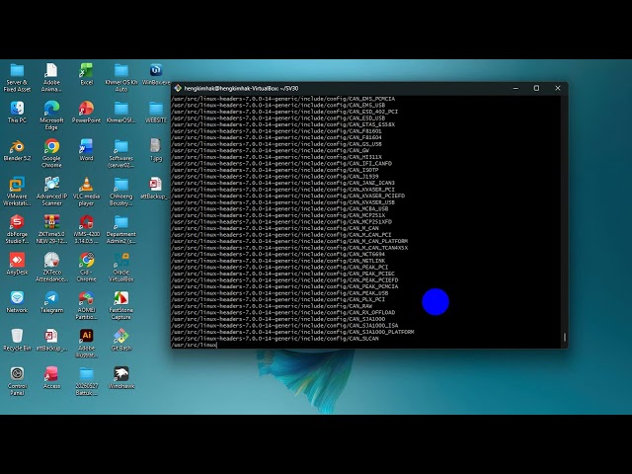Viewport: 632px width, 474px height.
Task: Select the dbForge Studio shortcut
Action: pos(17,229)
